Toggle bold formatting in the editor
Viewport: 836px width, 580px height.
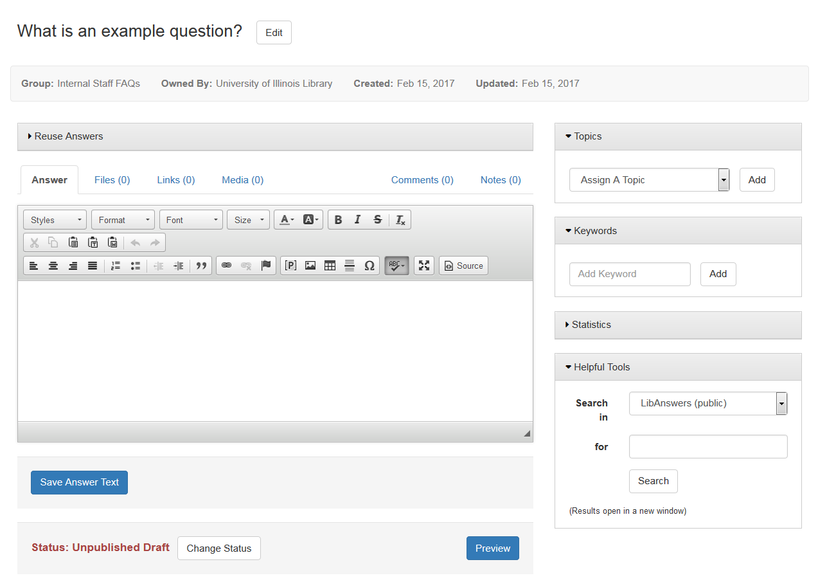click(x=338, y=220)
